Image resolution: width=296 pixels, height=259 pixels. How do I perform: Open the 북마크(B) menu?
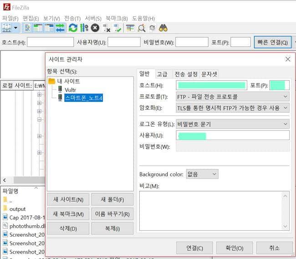coord(117,19)
